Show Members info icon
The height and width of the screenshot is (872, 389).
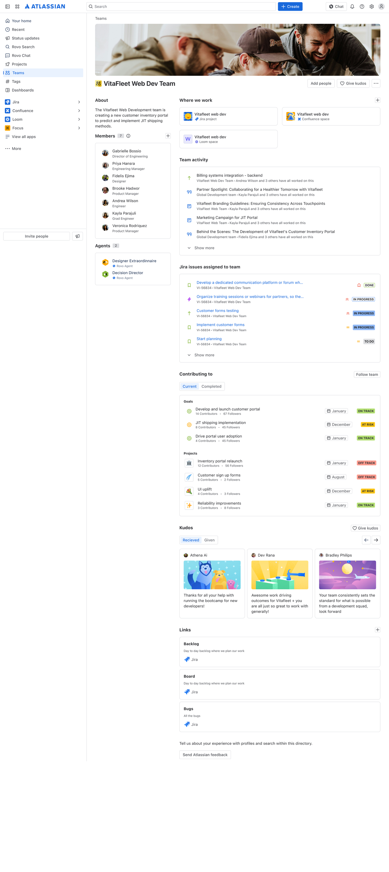click(x=129, y=136)
